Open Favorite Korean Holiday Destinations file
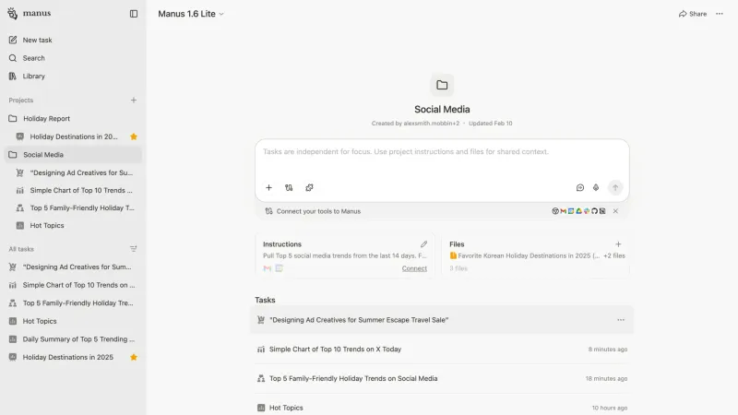 (524, 255)
